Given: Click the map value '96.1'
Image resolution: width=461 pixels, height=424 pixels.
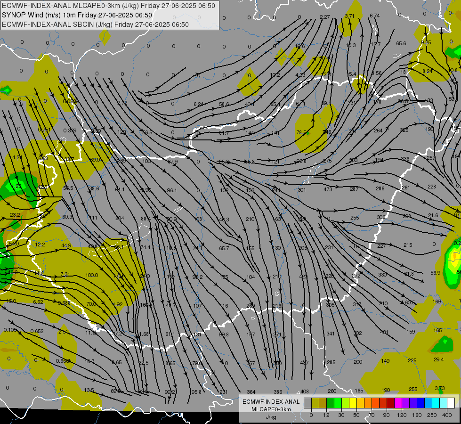Looking at the screenshot, I should pos(172,190).
